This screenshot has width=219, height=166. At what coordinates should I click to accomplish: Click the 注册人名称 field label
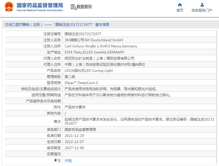coord(52,40)
